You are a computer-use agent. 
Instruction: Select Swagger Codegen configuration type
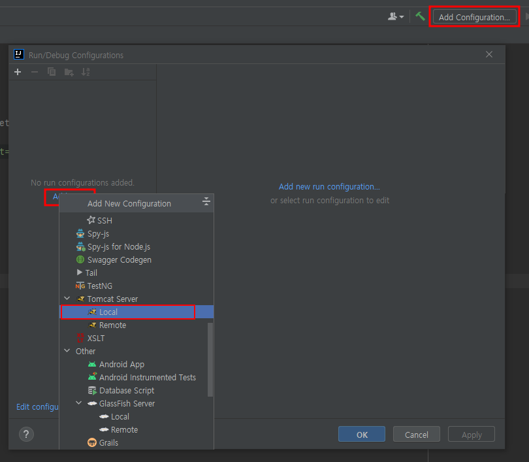136,260
